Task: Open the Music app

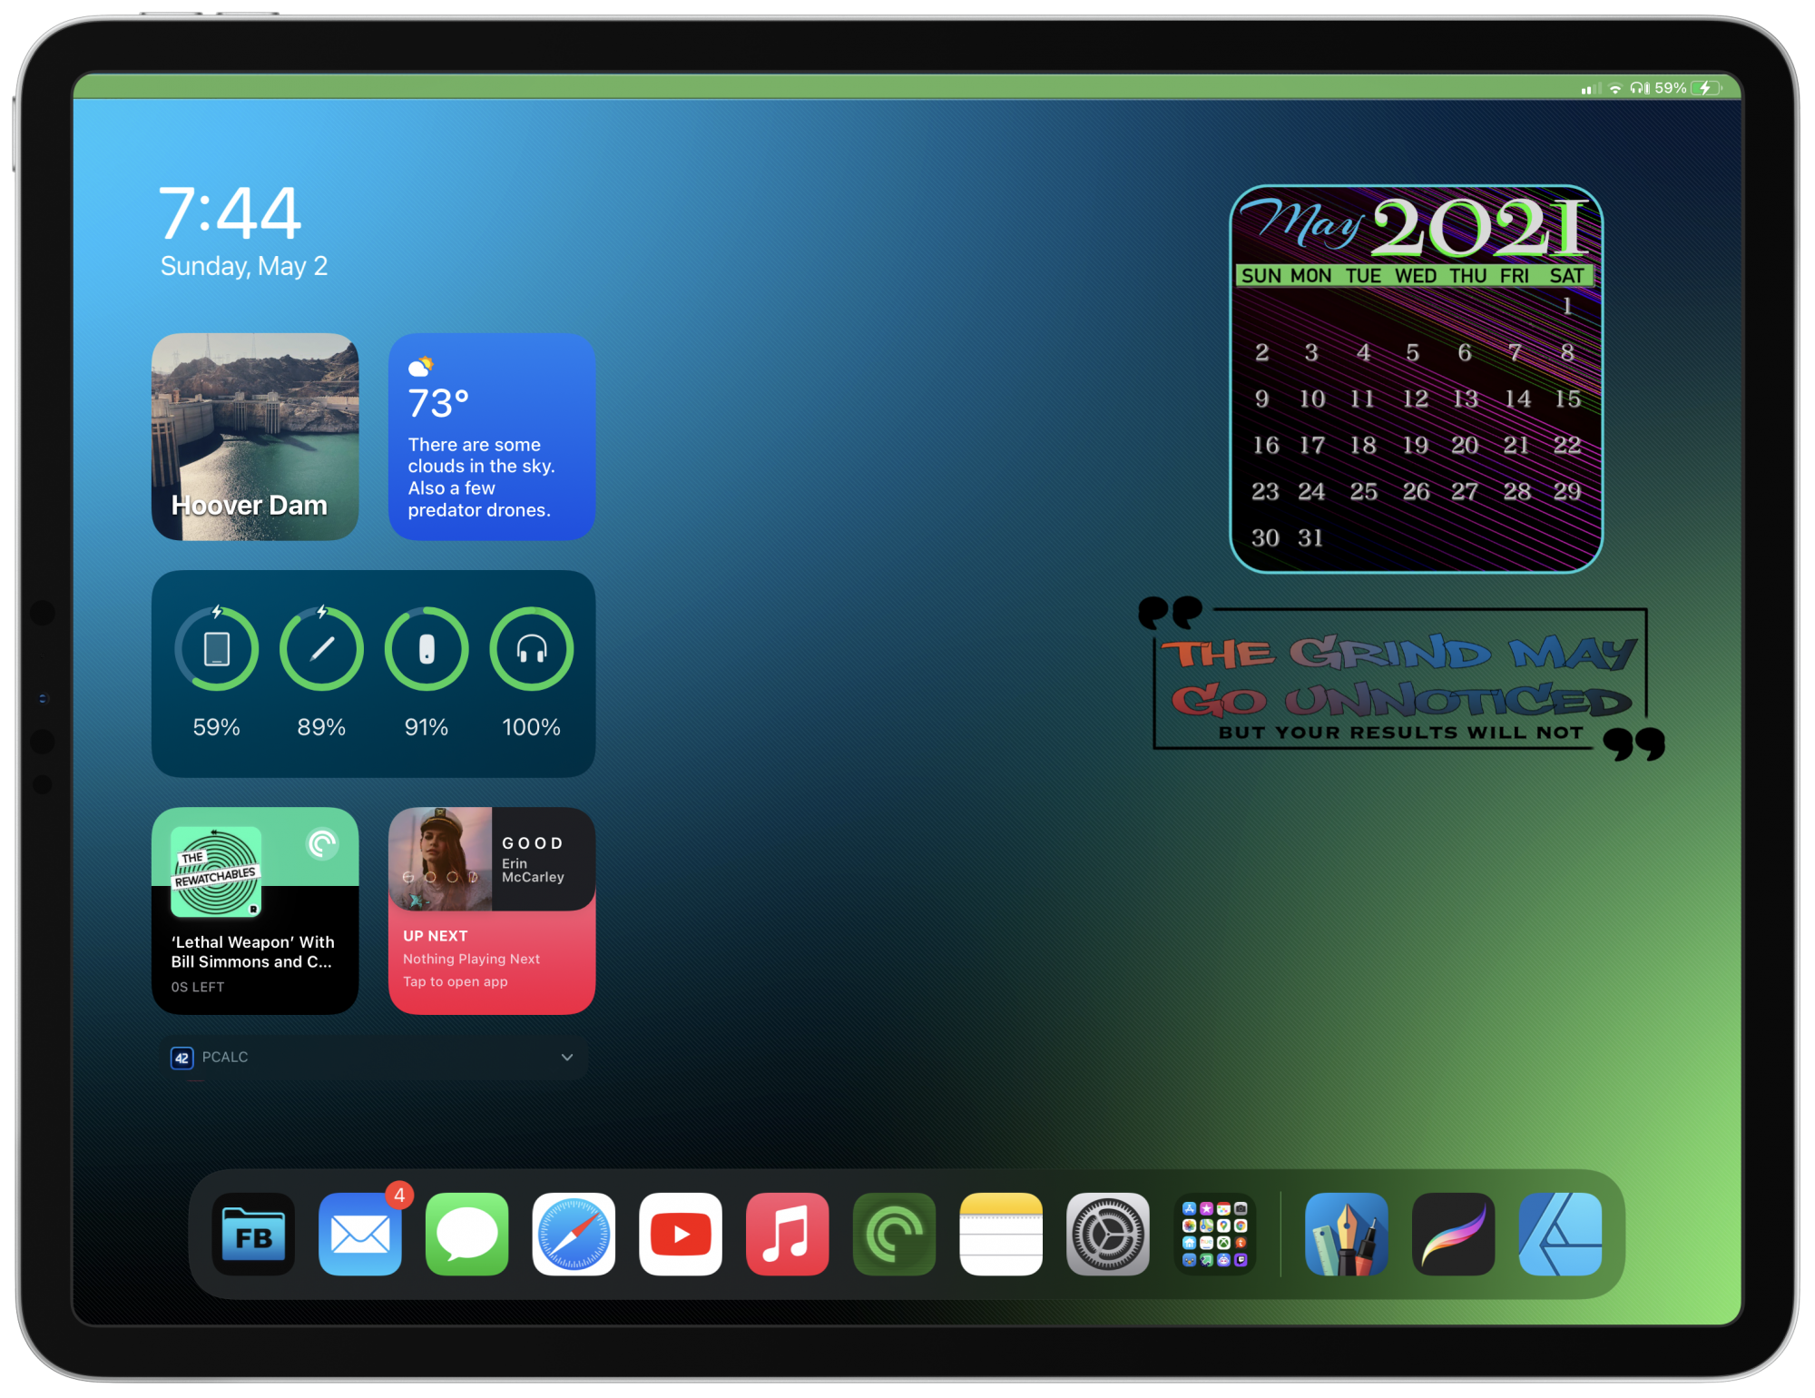Action: pyautogui.click(x=787, y=1235)
